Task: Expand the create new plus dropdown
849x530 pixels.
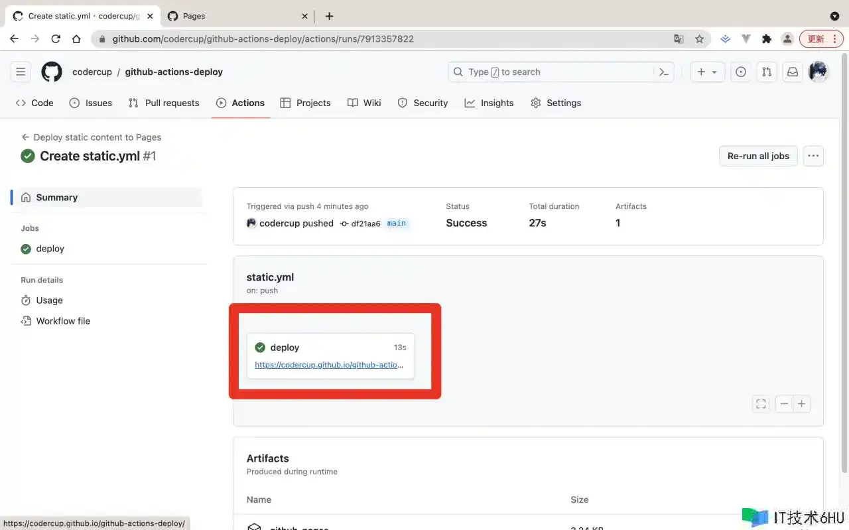Action: pos(707,72)
